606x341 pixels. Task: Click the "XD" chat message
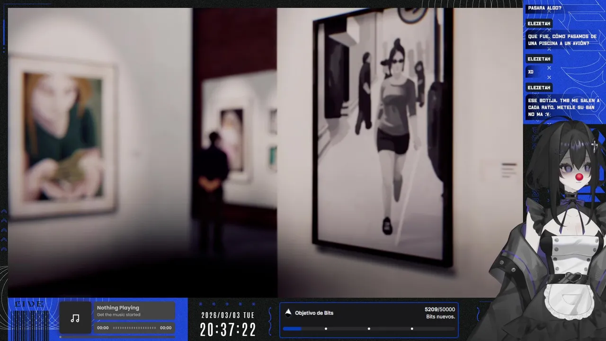point(531,72)
